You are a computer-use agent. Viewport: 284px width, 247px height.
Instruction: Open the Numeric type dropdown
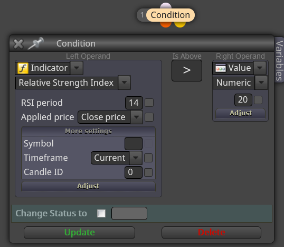pos(240,83)
